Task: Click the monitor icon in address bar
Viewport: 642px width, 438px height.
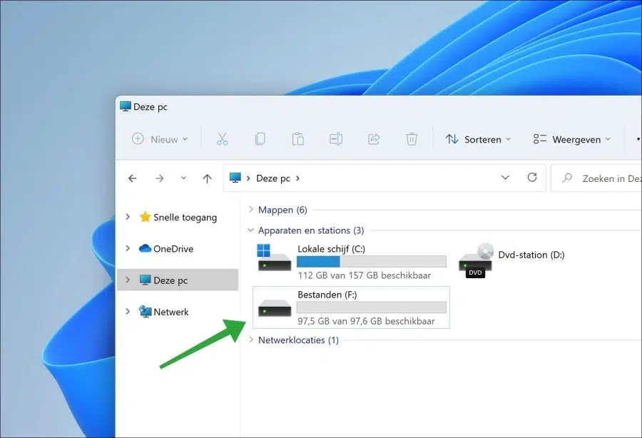Action: click(x=235, y=178)
